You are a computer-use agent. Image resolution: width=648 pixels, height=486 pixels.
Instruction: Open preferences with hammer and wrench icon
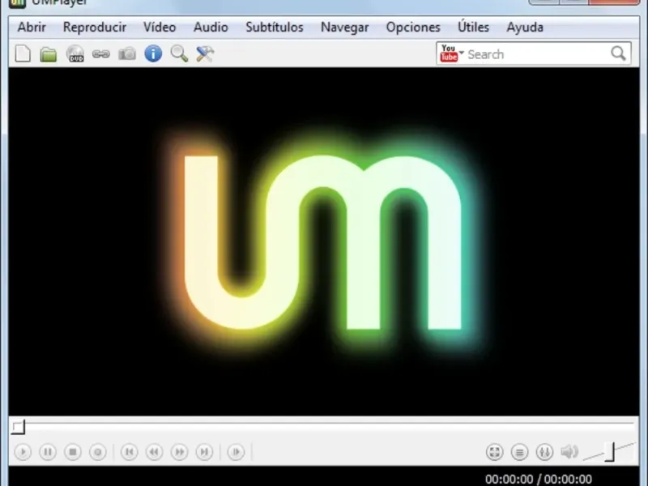point(205,53)
